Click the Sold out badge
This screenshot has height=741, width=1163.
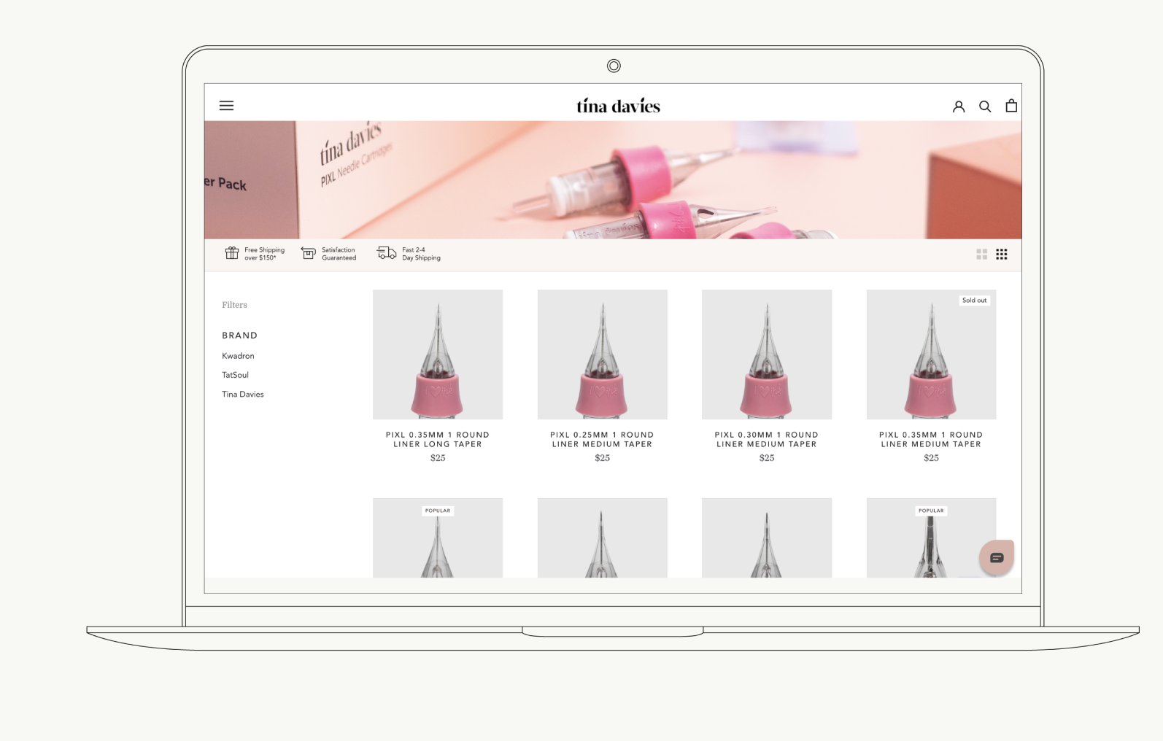click(974, 300)
